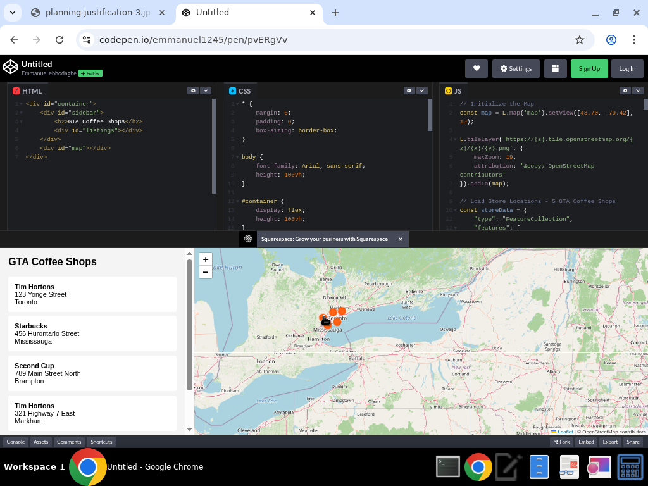Open JS editor settings gear

coord(625,90)
